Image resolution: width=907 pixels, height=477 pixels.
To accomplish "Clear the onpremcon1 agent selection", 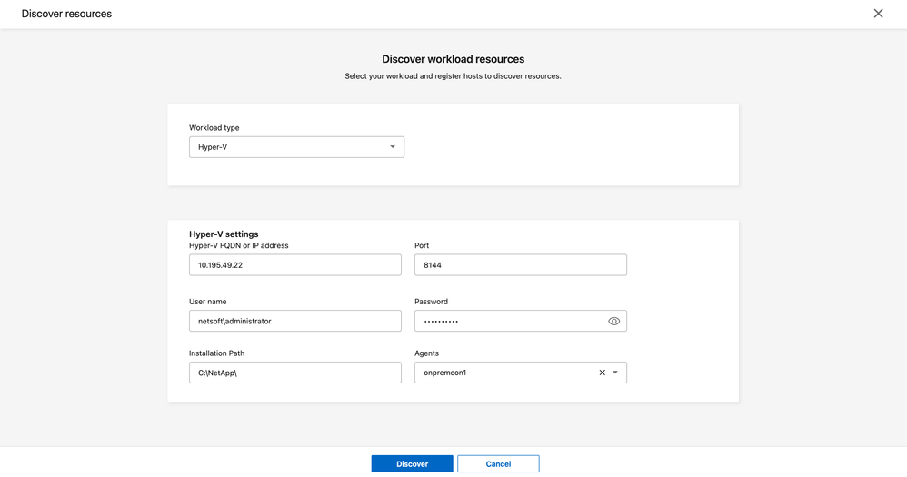I will coord(602,373).
